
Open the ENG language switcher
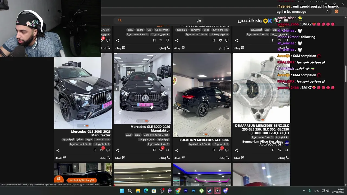[x=317, y=191]
